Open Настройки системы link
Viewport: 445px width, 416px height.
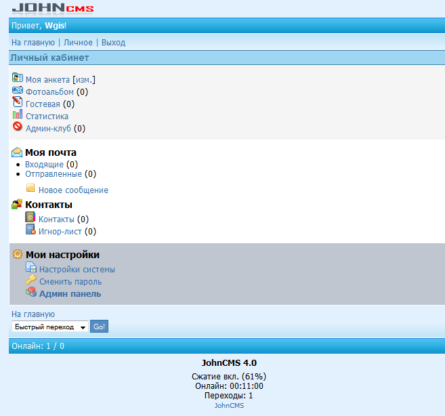pyautogui.click(x=77, y=270)
